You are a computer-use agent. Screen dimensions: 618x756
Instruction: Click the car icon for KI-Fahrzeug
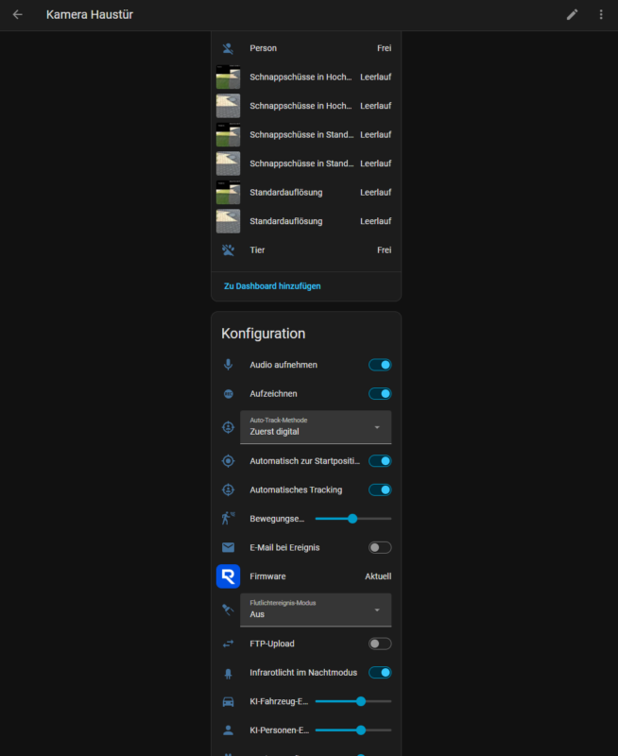228,701
